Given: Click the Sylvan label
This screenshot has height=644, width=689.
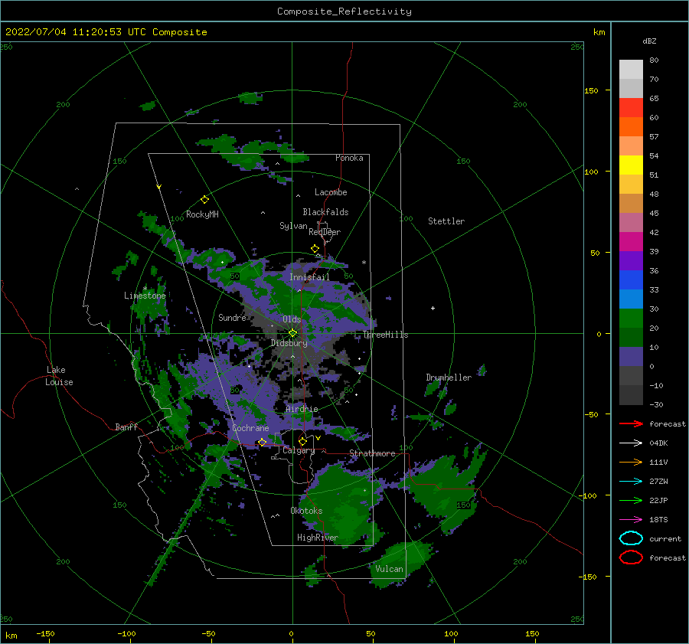Looking at the screenshot, I should 293,225.
